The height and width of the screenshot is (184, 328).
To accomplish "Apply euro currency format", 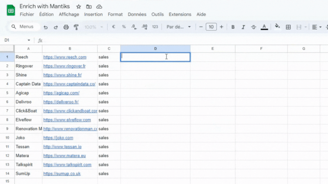I will point(114,27).
